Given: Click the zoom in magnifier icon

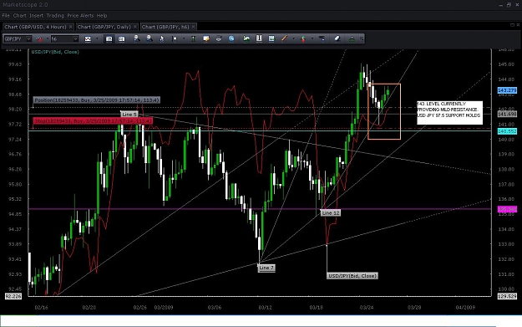Looking at the screenshot, I should 137,38.
